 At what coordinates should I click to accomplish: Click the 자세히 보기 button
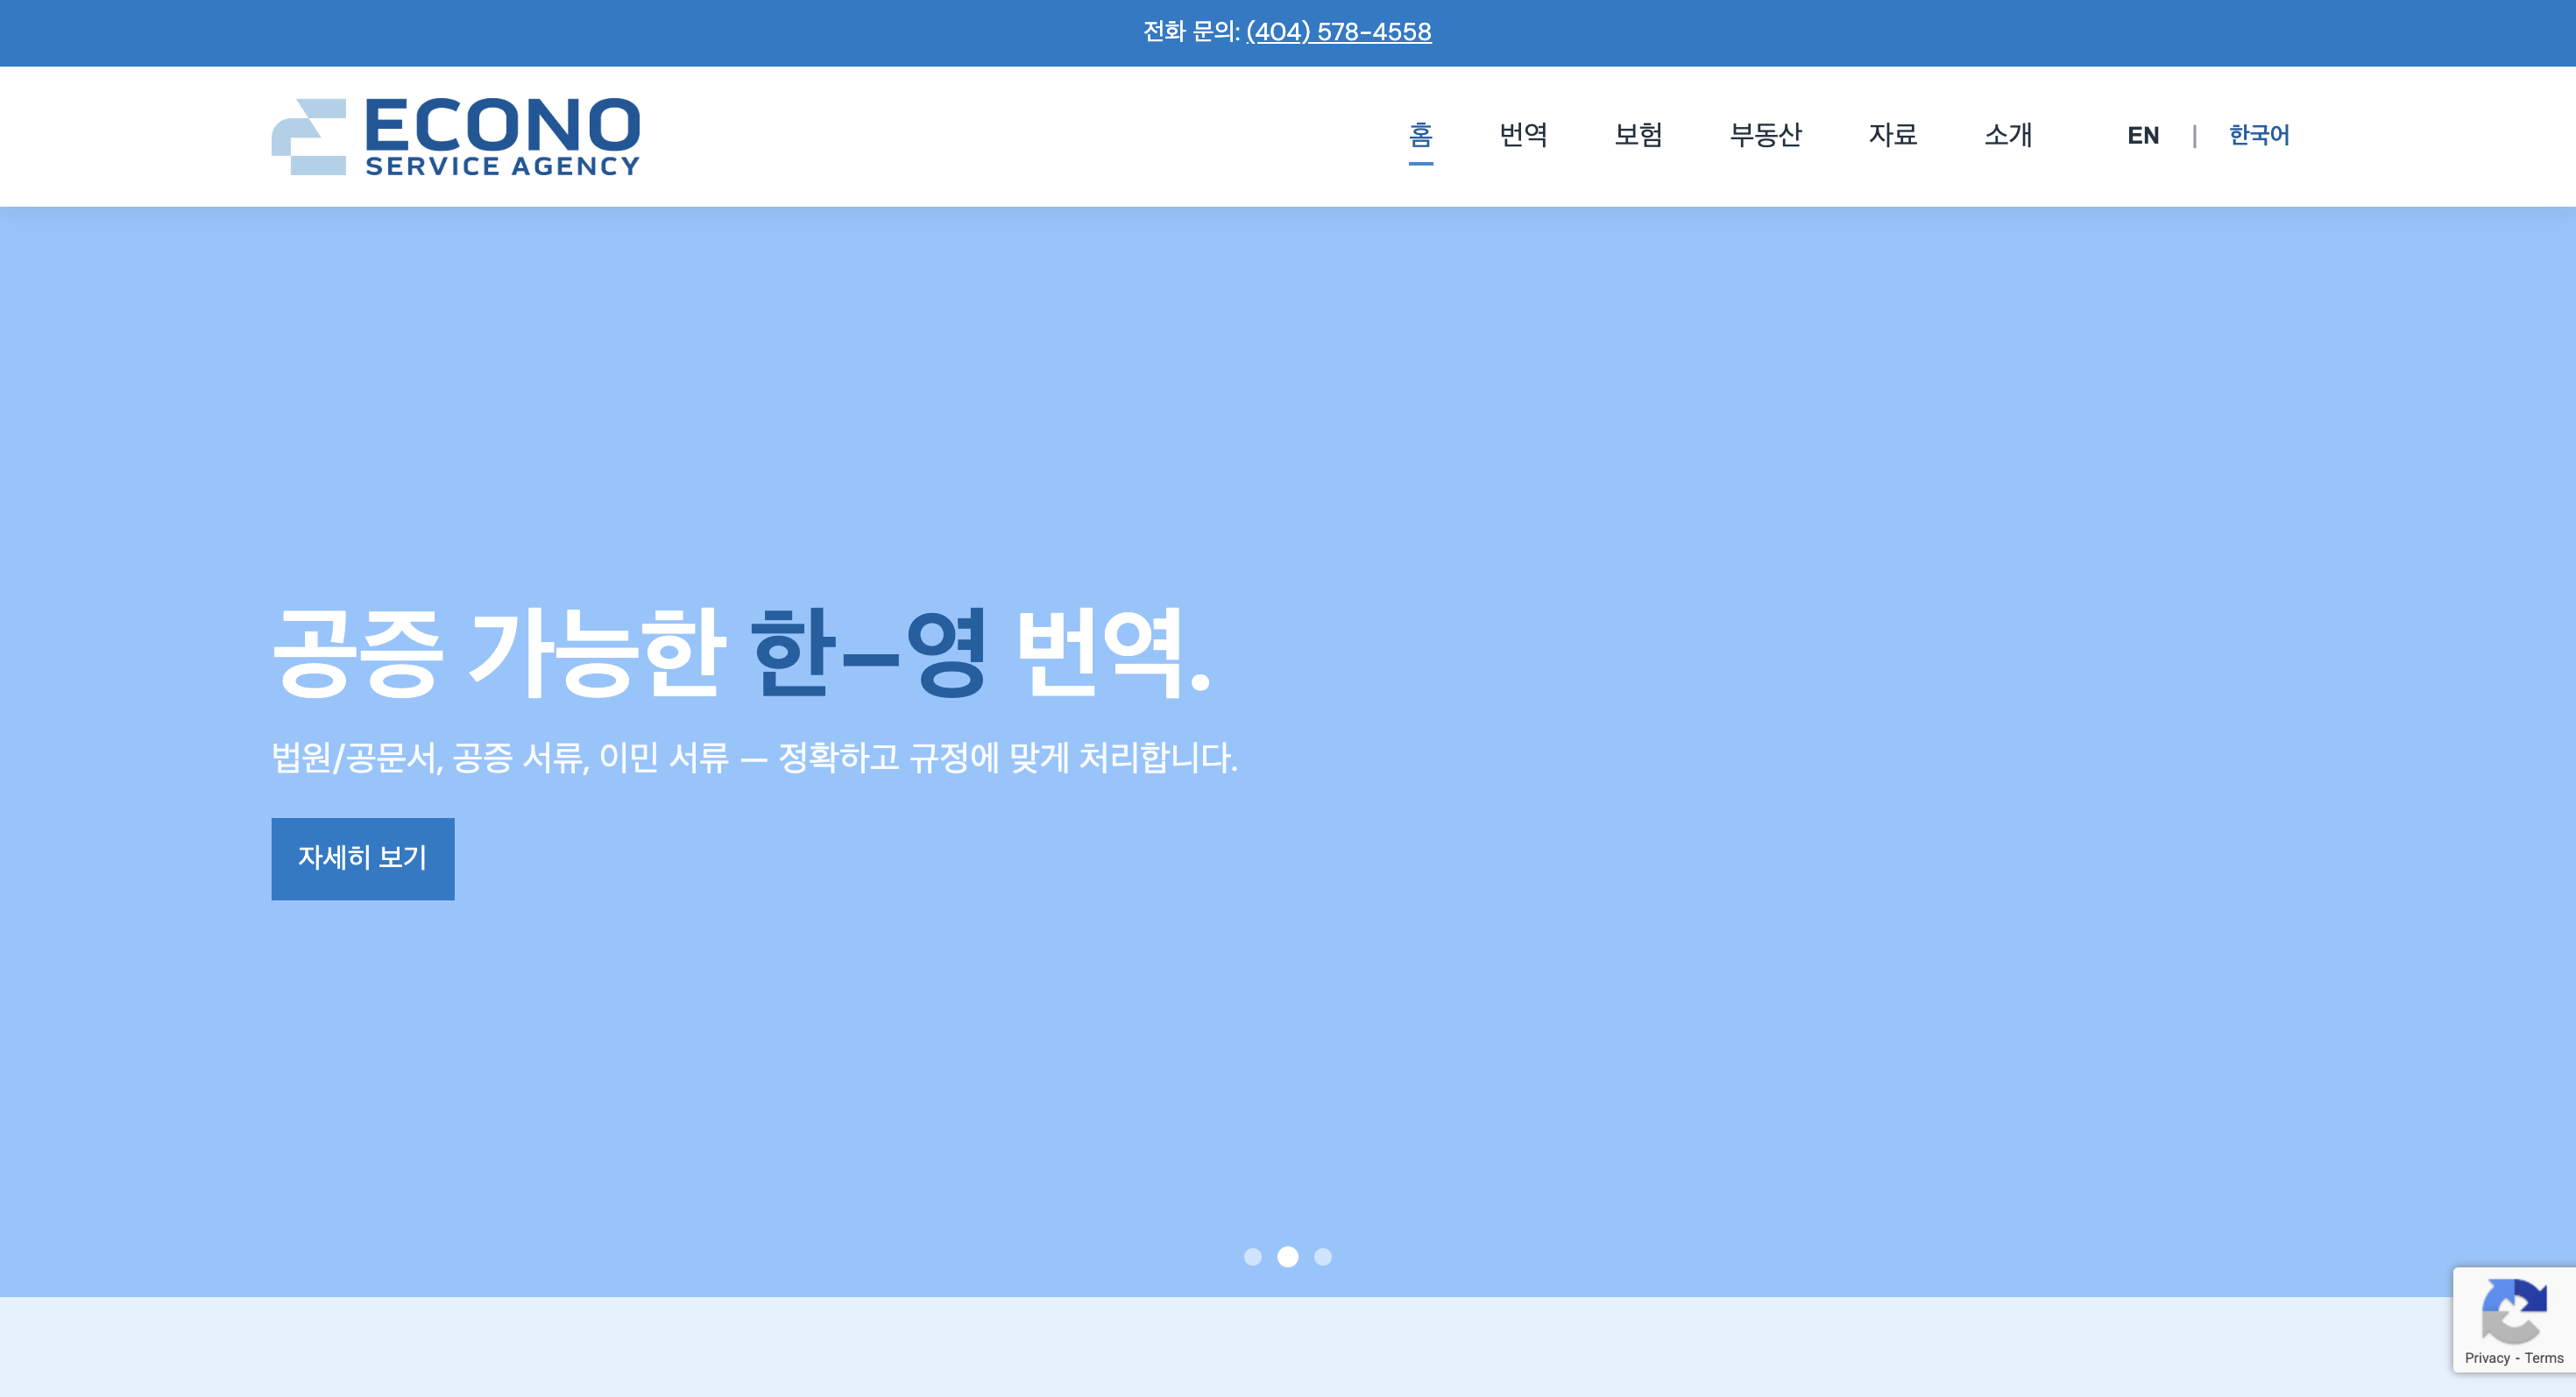(x=362, y=857)
